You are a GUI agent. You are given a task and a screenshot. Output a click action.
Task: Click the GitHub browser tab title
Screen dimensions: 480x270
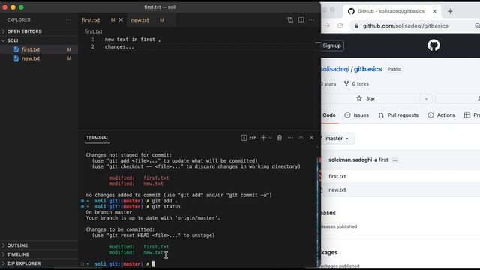pos(391,11)
